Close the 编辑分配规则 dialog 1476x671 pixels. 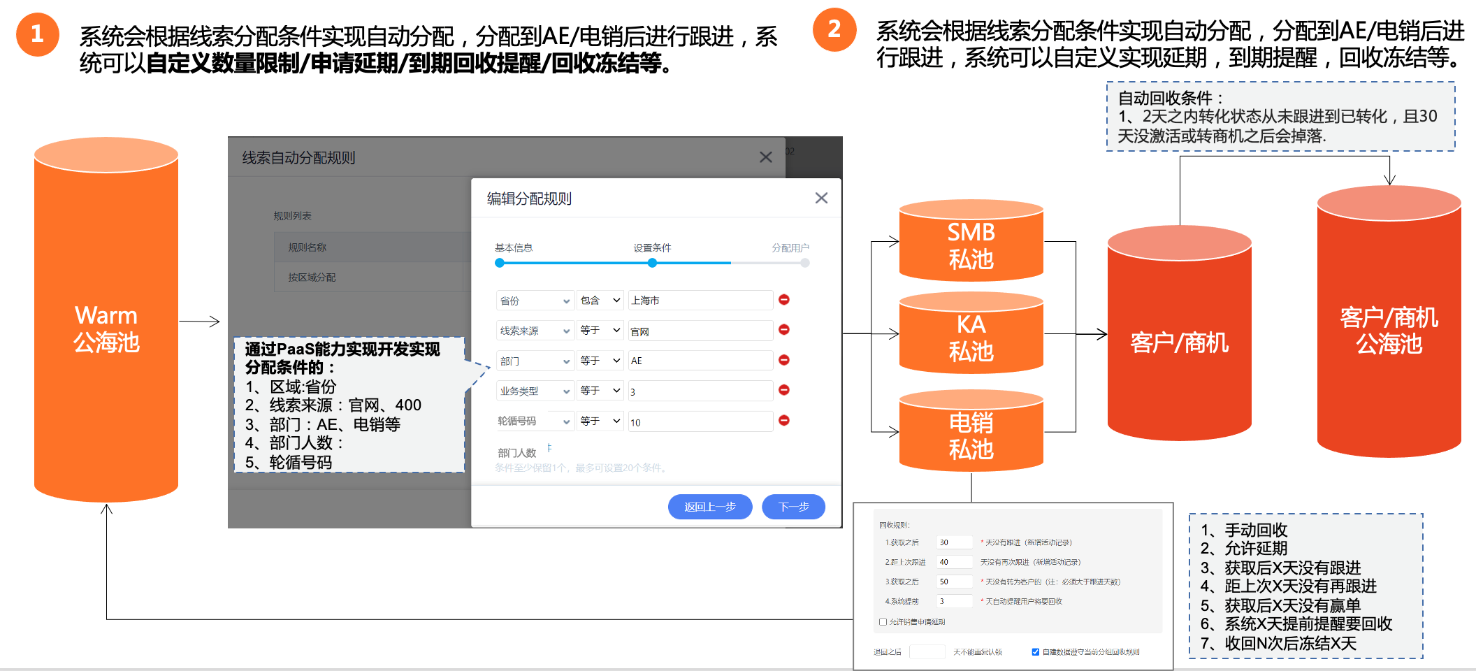pyautogui.click(x=821, y=199)
